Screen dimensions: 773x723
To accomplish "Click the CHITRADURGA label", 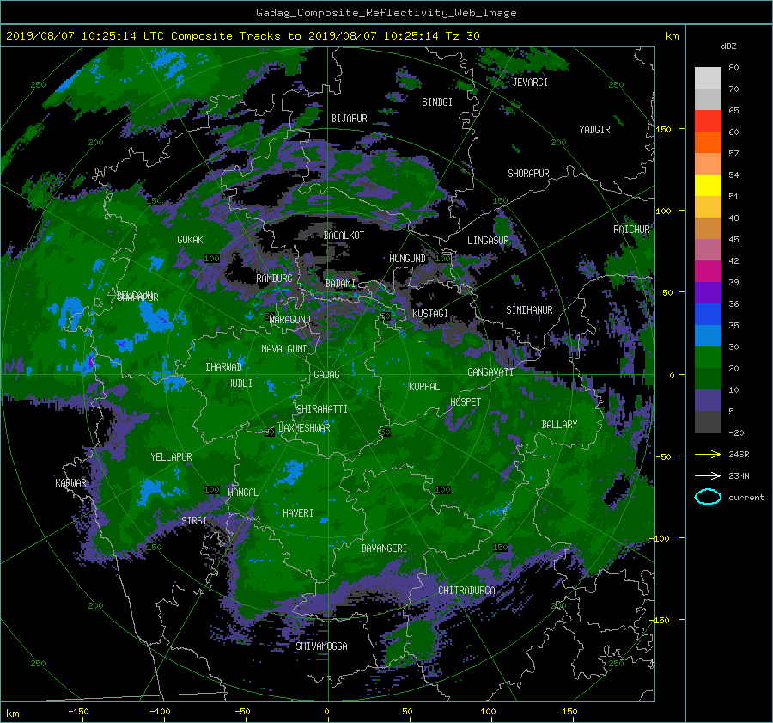I will pos(467,591).
